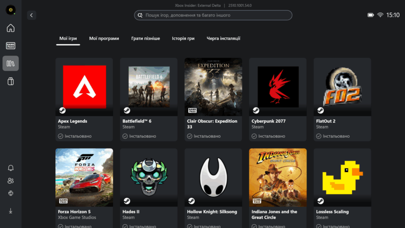Image resolution: width=405 pixels, height=228 pixels.
Task: Select the Hollow Knight: Silksong tile
Action: click(x=213, y=178)
